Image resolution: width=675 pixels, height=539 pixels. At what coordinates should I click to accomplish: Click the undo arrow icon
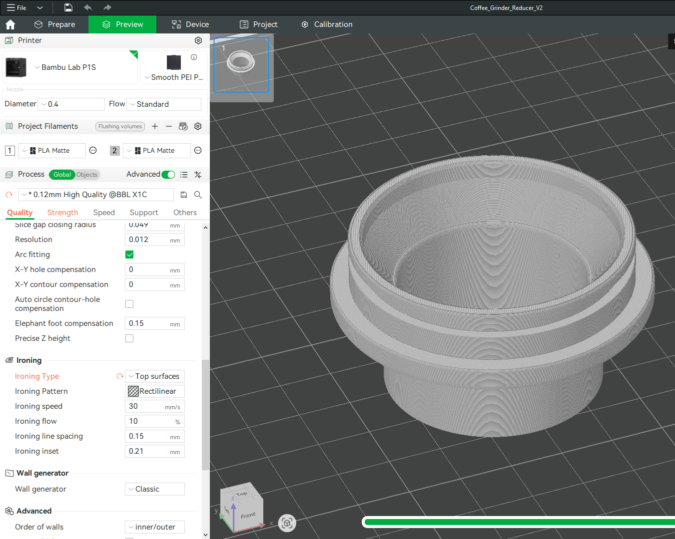coord(88,7)
